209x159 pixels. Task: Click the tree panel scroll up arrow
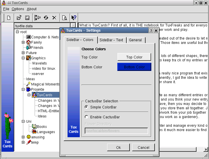click(x=73, y=25)
